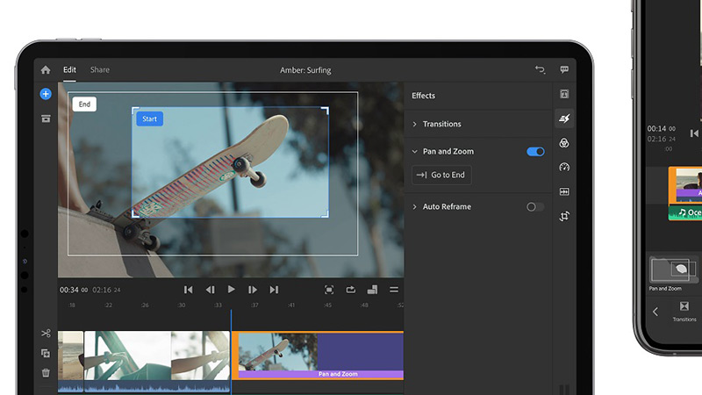The image size is (702, 395).
Task: Add media with the blue plus button
Action: (x=46, y=94)
